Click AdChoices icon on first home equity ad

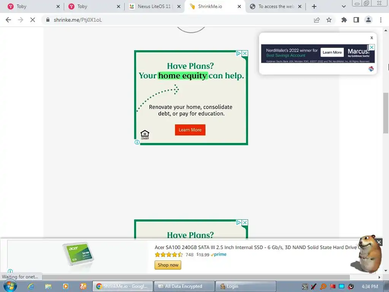click(239, 53)
